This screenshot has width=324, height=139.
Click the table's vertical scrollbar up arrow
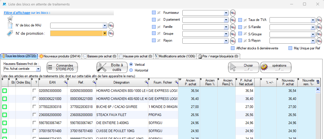(318, 89)
